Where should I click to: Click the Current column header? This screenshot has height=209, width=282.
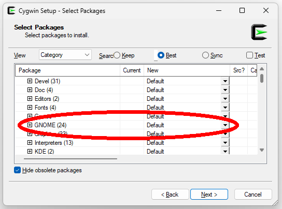[132, 70]
